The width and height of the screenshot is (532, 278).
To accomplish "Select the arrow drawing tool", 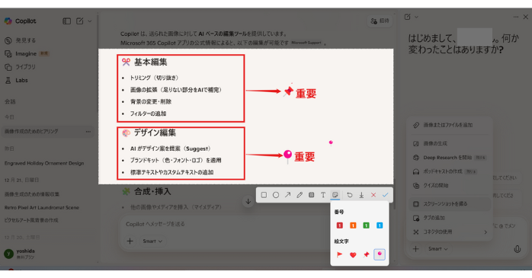I will pyautogui.click(x=287, y=195).
